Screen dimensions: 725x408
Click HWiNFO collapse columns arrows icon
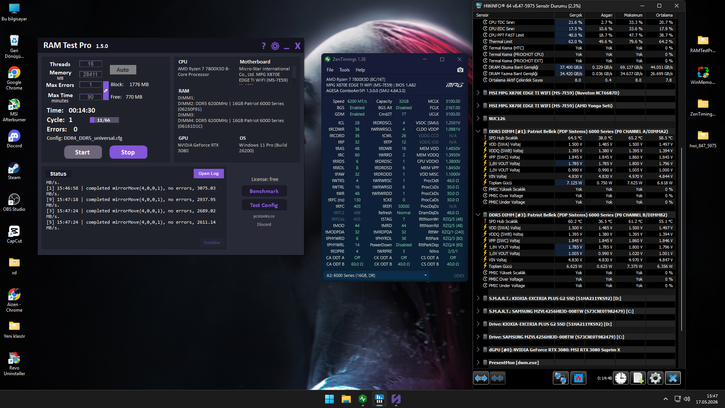point(498,378)
